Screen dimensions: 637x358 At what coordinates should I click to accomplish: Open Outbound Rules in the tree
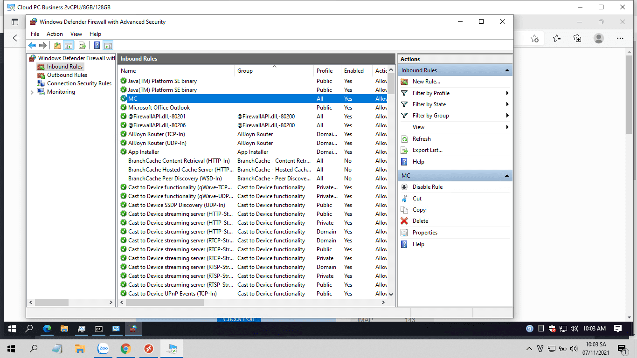[x=67, y=75]
